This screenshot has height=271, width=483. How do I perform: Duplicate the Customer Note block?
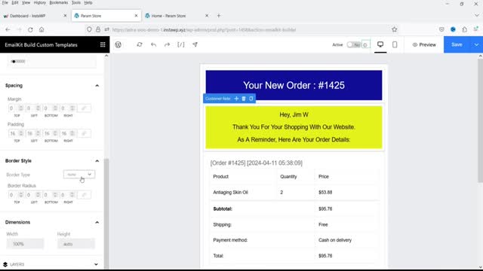pos(251,99)
